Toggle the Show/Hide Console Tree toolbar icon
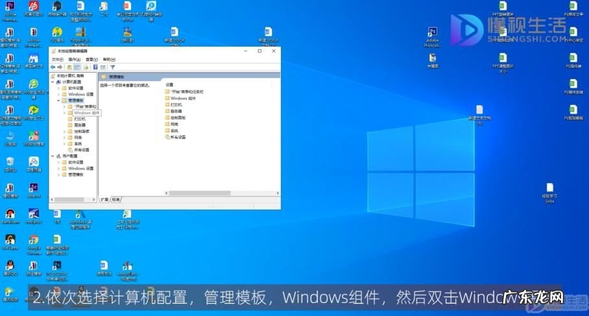 click(77, 67)
